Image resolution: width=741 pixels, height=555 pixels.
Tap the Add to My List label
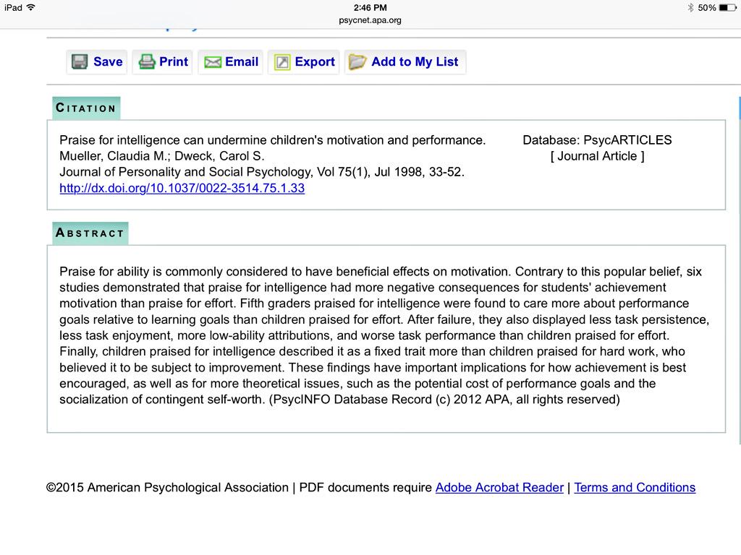415,62
